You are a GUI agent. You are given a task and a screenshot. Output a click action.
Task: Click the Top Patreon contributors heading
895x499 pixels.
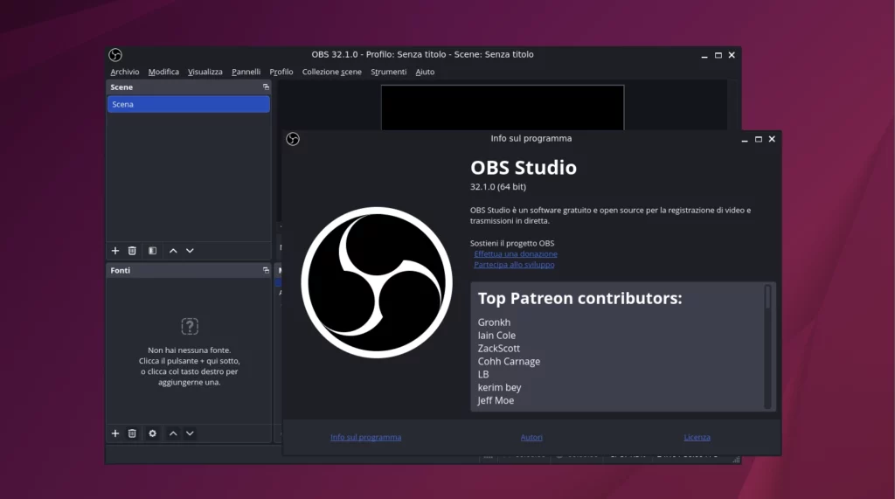580,298
